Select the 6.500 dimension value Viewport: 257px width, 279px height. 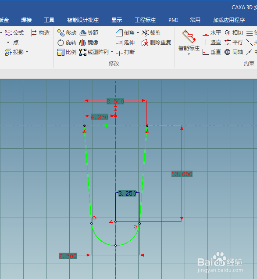click(x=68, y=256)
